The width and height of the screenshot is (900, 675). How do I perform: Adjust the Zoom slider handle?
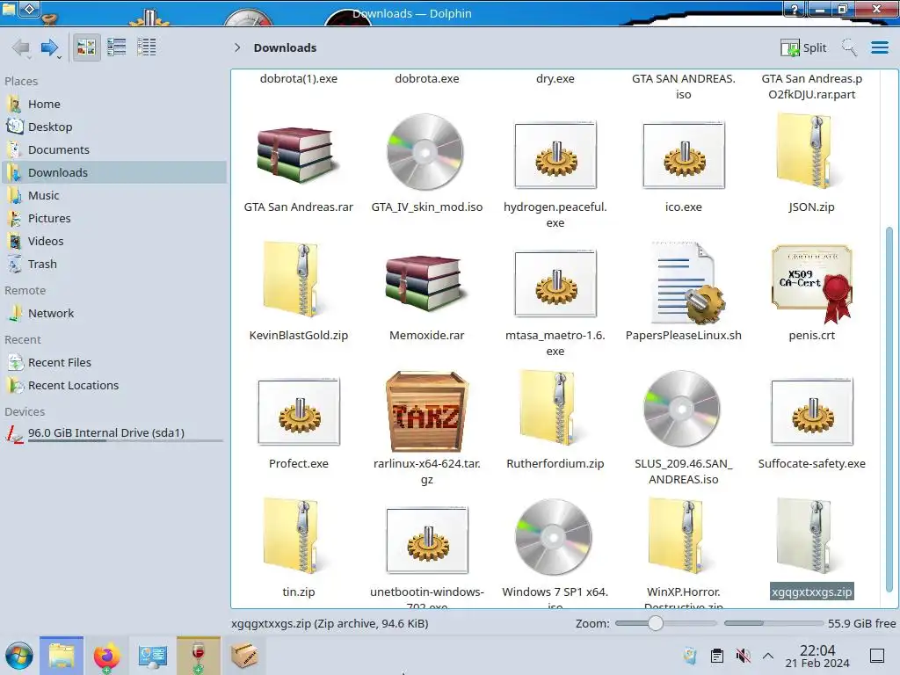[656, 623]
